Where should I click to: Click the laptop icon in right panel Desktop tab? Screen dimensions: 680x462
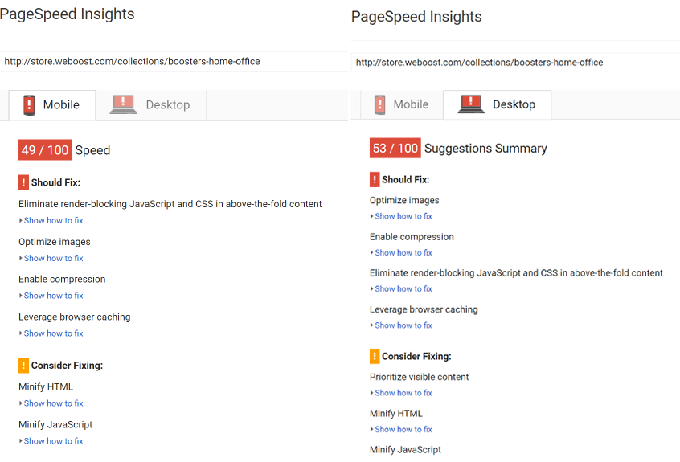click(471, 104)
